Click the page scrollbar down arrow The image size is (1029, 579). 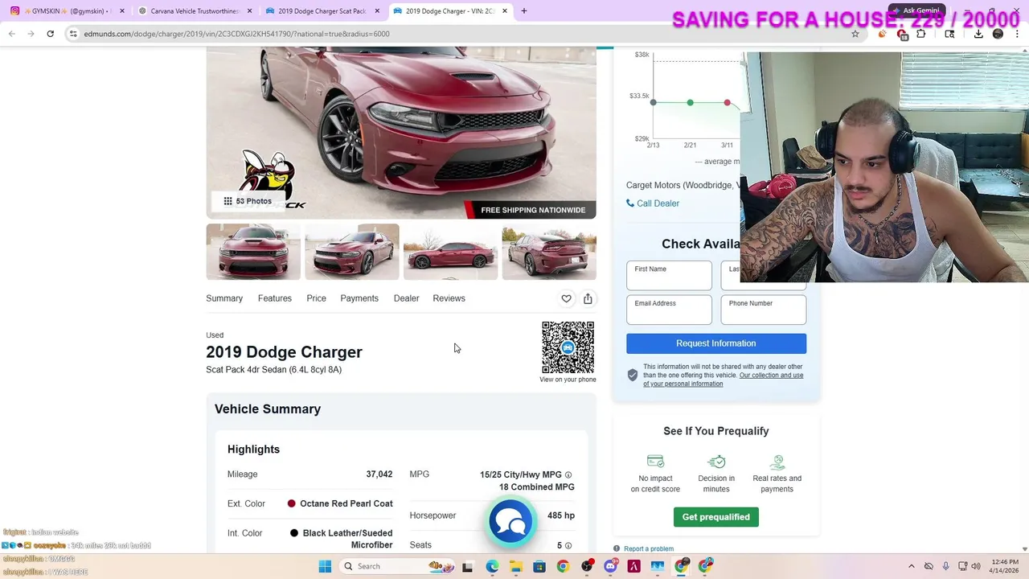(x=1024, y=548)
